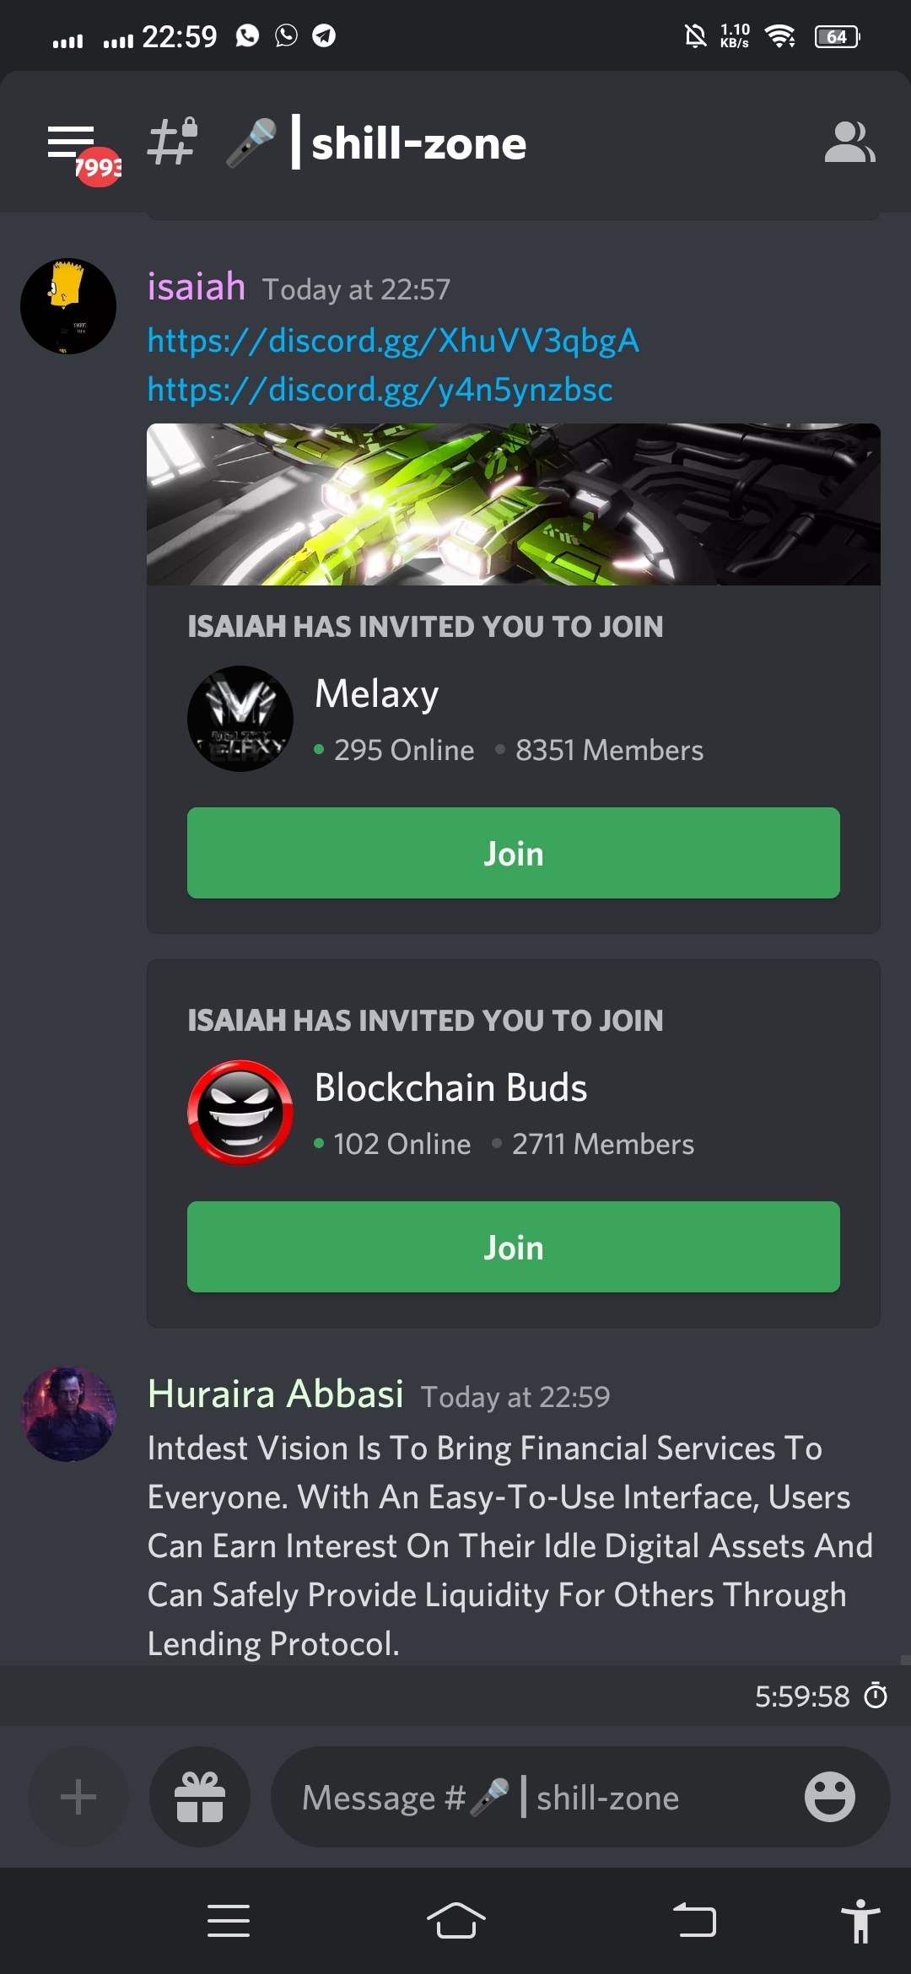Viewport: 911px width, 1974px height.
Task: View isaiah's profile avatar
Action: (x=68, y=306)
